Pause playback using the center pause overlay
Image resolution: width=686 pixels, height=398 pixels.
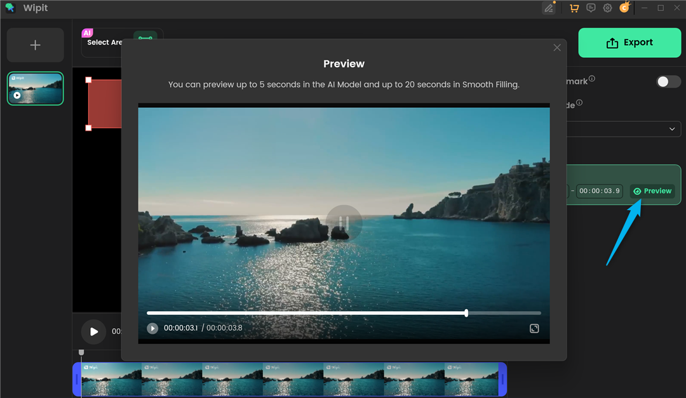344,223
